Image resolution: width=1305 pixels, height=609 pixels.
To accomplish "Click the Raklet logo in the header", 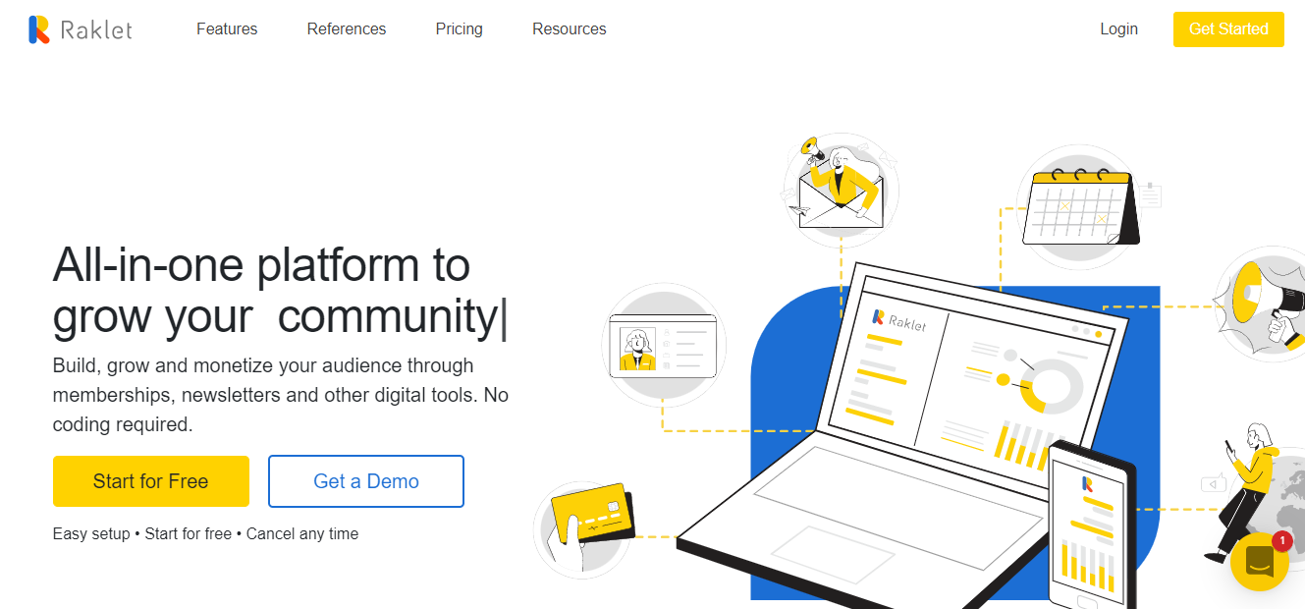I will click(x=81, y=29).
